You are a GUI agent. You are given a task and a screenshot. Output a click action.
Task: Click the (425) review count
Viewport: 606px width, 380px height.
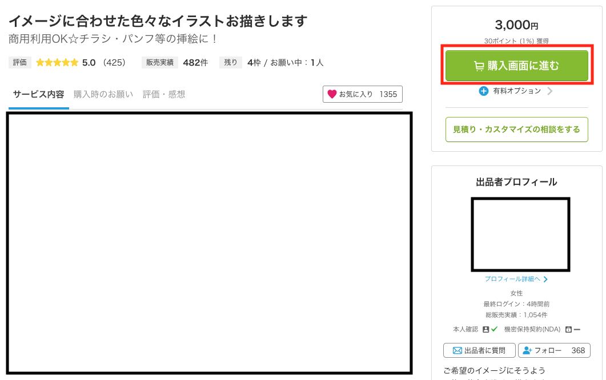[x=114, y=63]
